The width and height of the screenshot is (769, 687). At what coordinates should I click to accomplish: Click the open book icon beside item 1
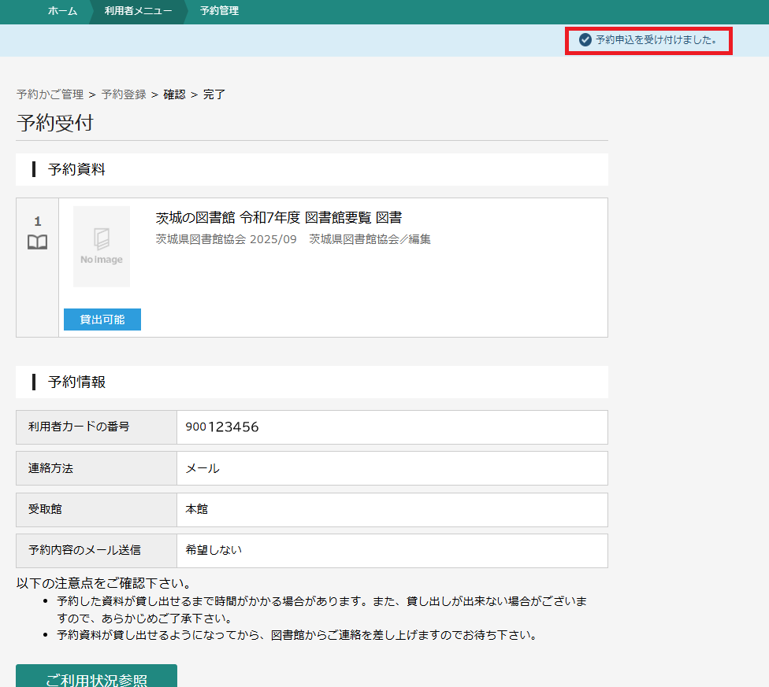(x=37, y=242)
